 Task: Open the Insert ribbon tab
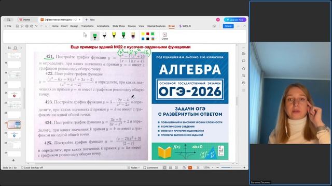[x=64, y=26]
